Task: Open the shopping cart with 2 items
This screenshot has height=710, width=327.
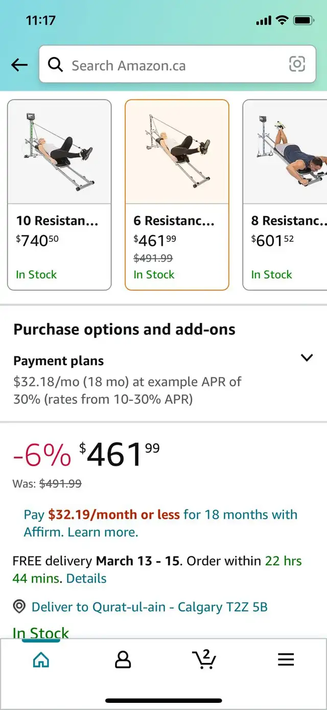Action: (204, 659)
